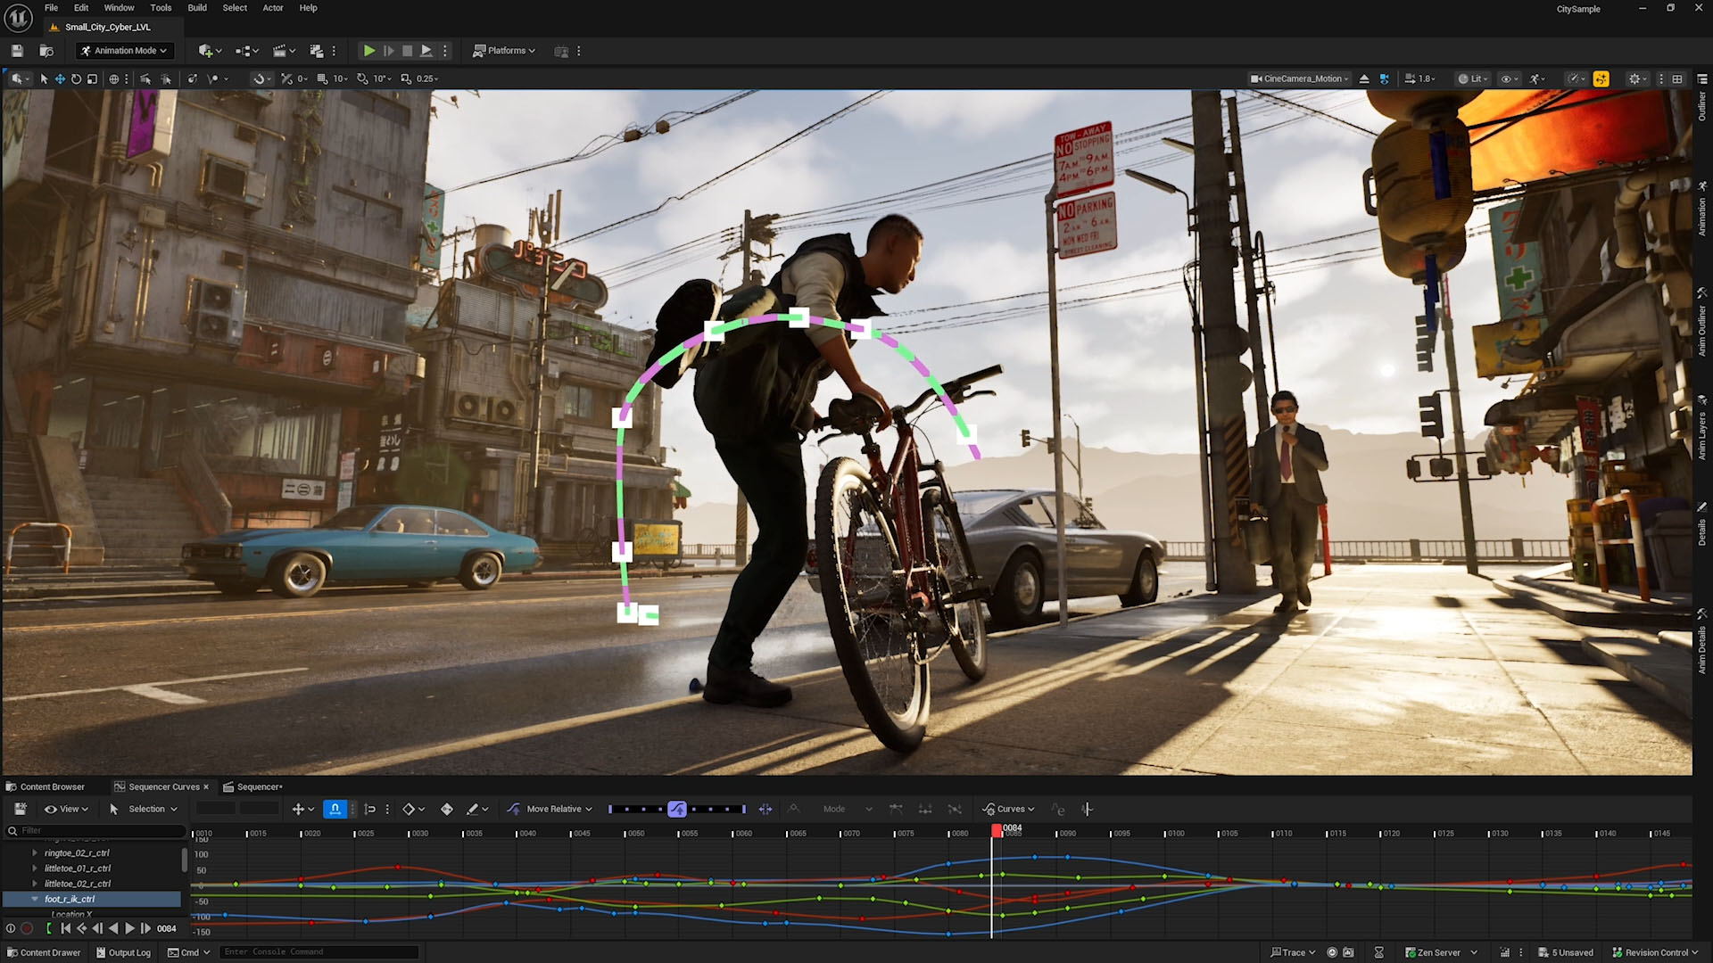Image resolution: width=1713 pixels, height=963 pixels.
Task: Toggle the highlighted curve snapping magnet button
Action: pos(335,809)
